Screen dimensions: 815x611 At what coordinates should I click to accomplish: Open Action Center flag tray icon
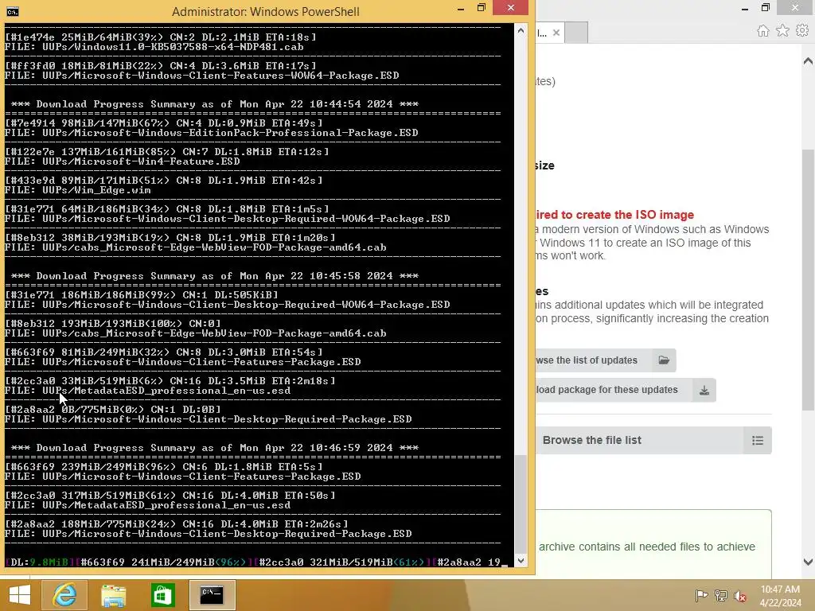(x=701, y=595)
